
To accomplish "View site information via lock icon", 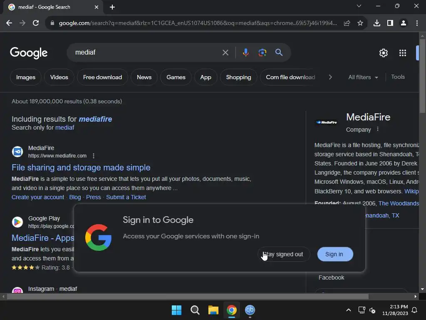I will click(52, 23).
